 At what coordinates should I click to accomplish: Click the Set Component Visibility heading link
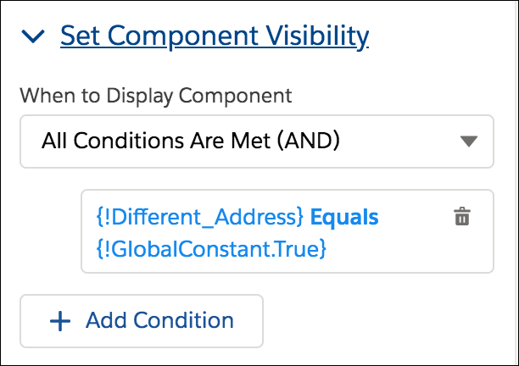click(215, 36)
